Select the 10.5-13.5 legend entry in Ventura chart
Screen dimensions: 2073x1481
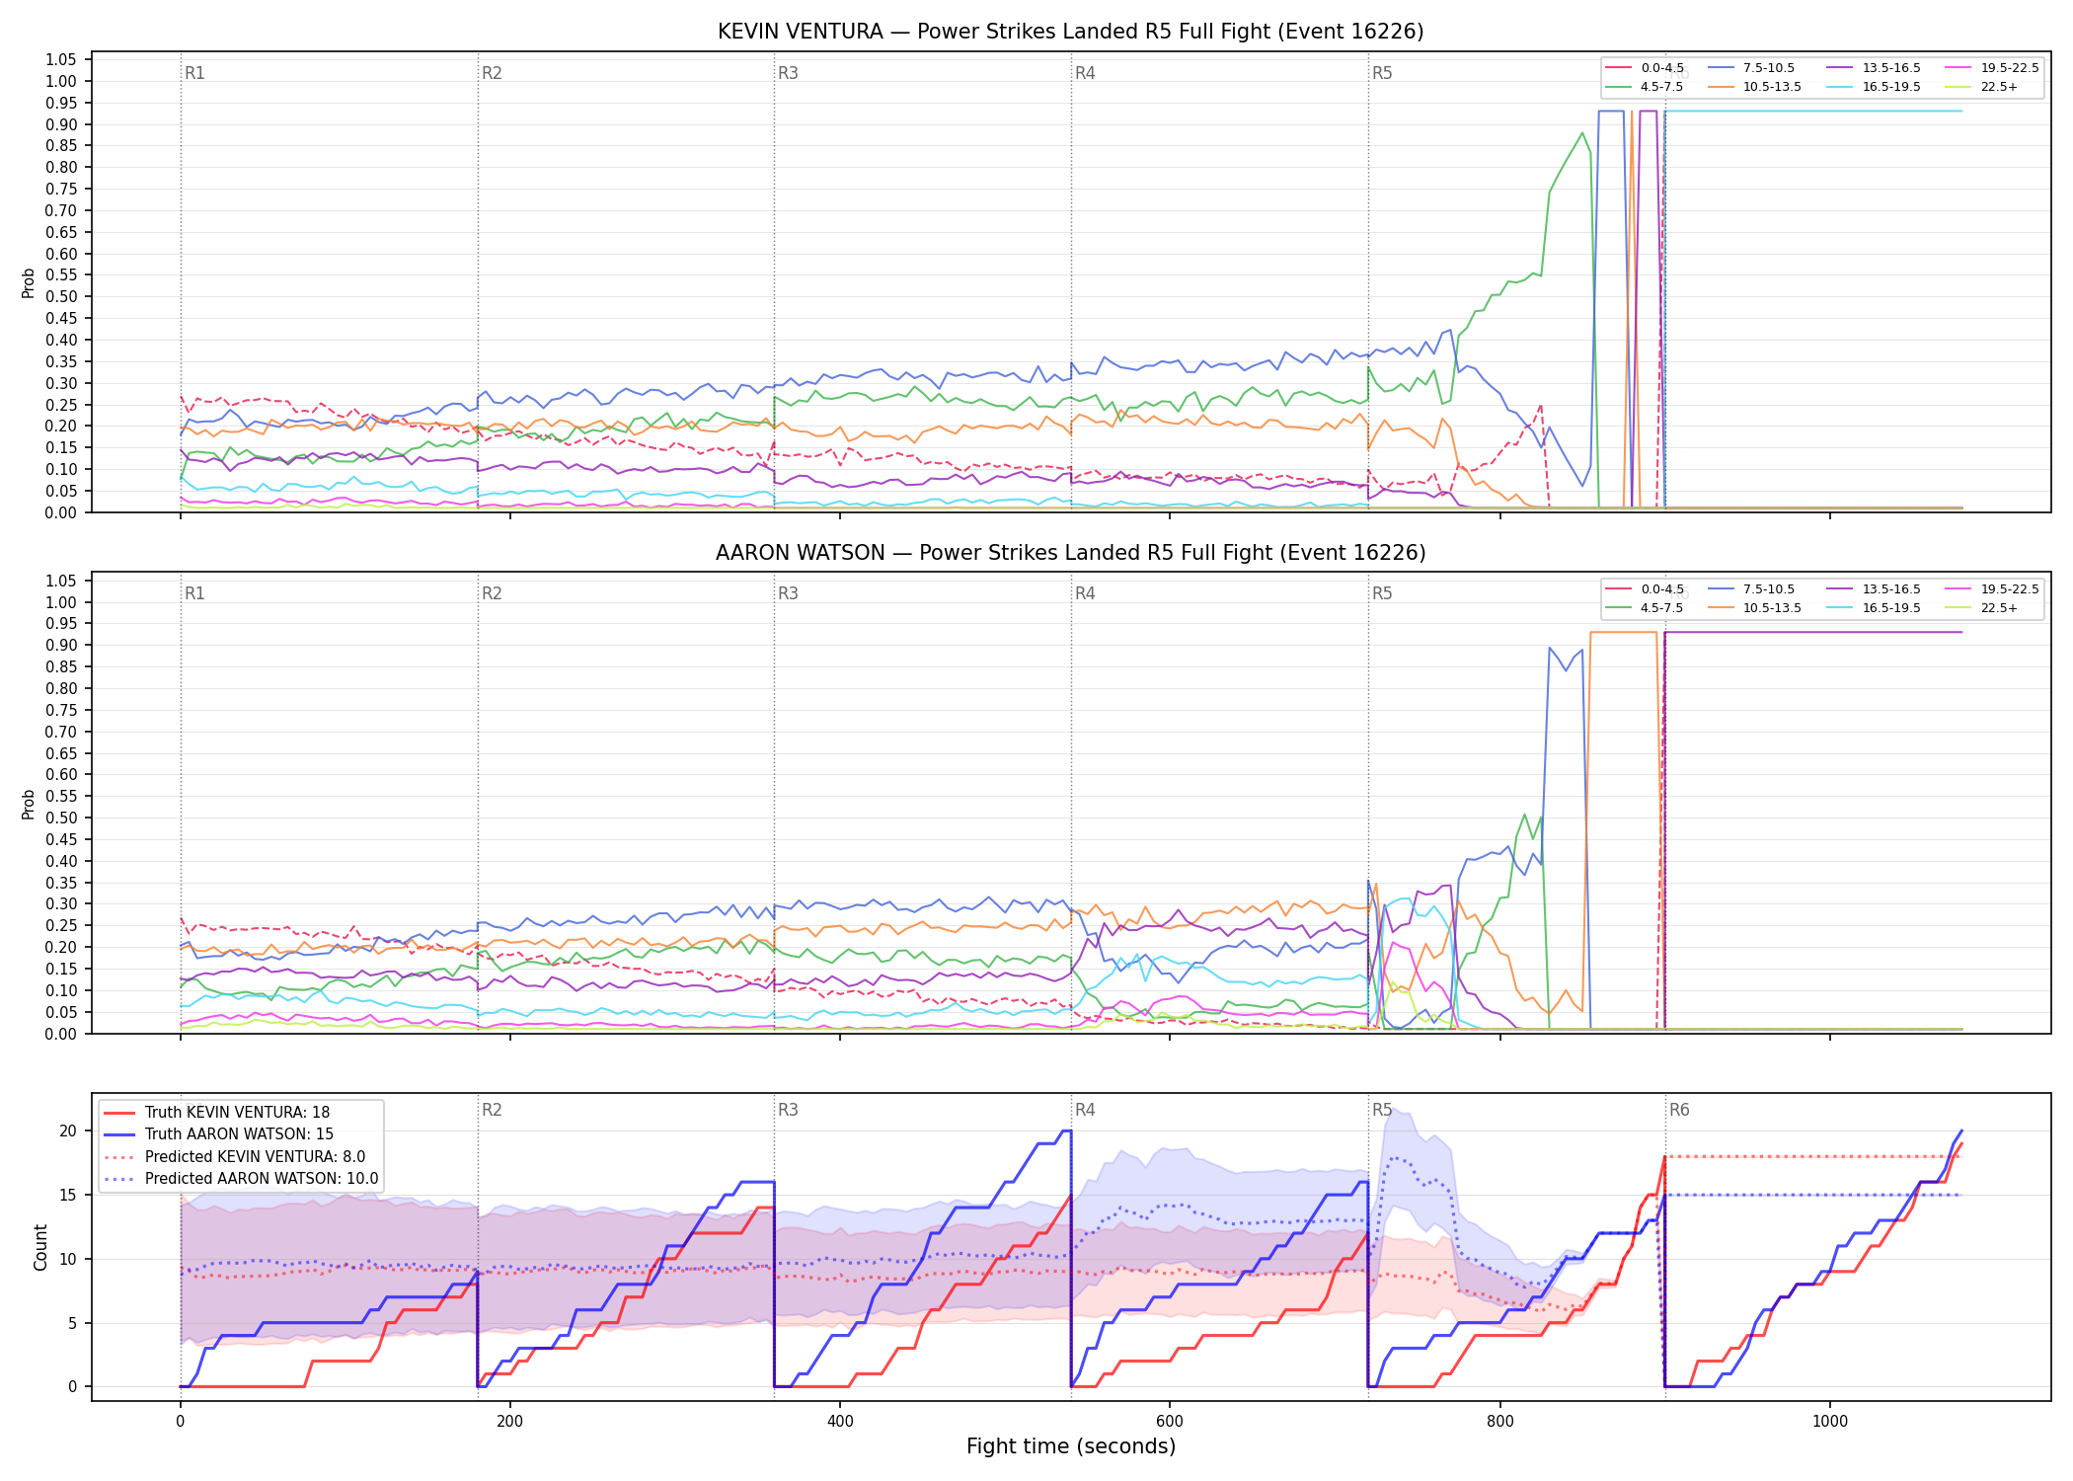point(1754,87)
